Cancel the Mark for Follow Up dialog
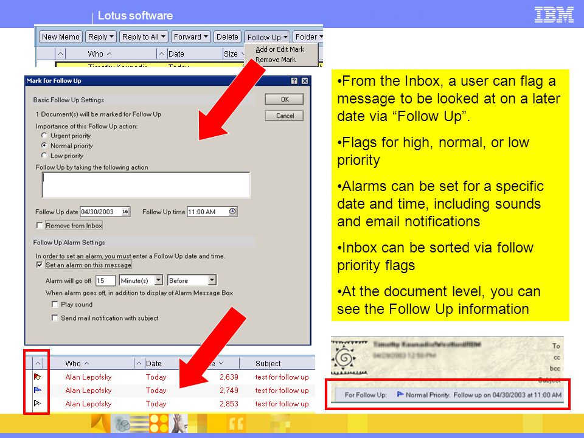 284,116
